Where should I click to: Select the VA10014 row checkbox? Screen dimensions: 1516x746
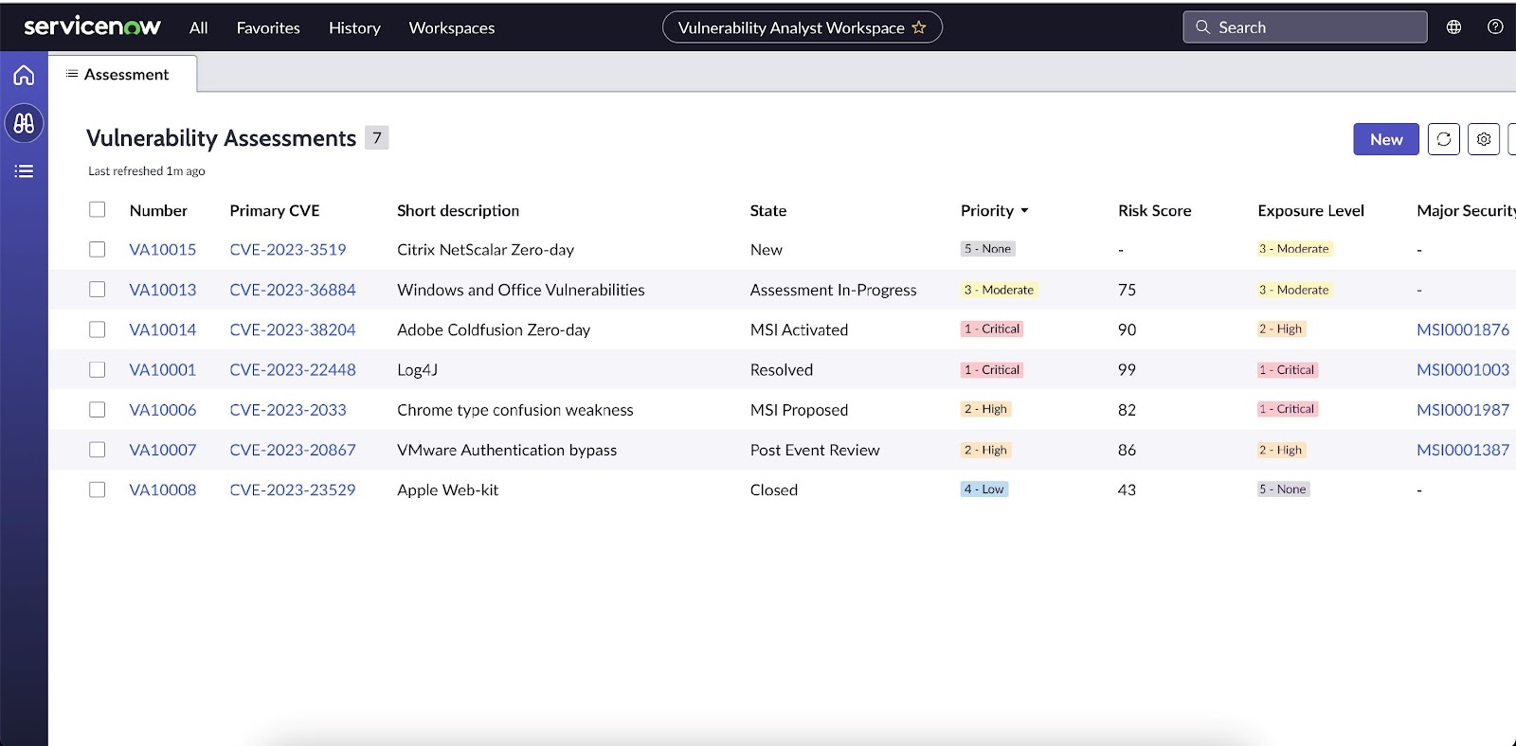(98, 329)
